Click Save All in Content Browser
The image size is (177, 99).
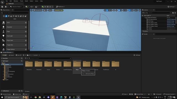pos(19,55)
